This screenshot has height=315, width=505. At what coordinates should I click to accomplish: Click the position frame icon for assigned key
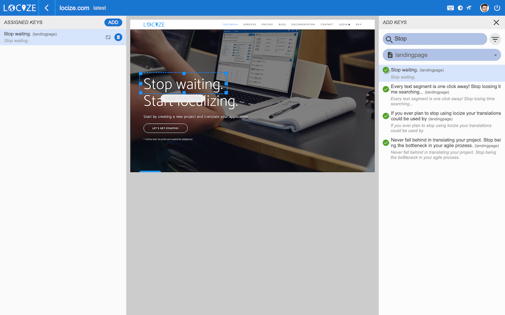[x=108, y=37]
